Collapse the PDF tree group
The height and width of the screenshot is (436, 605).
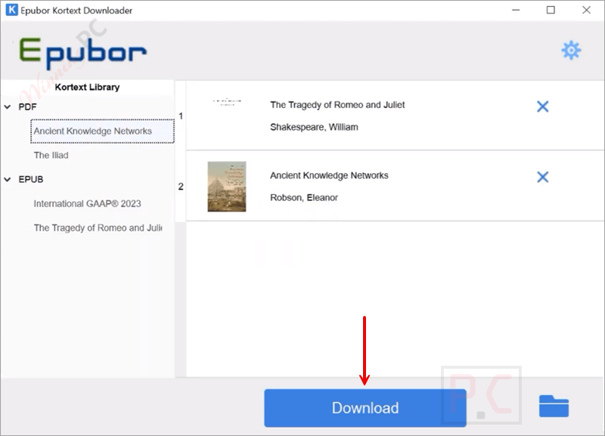pyautogui.click(x=8, y=107)
